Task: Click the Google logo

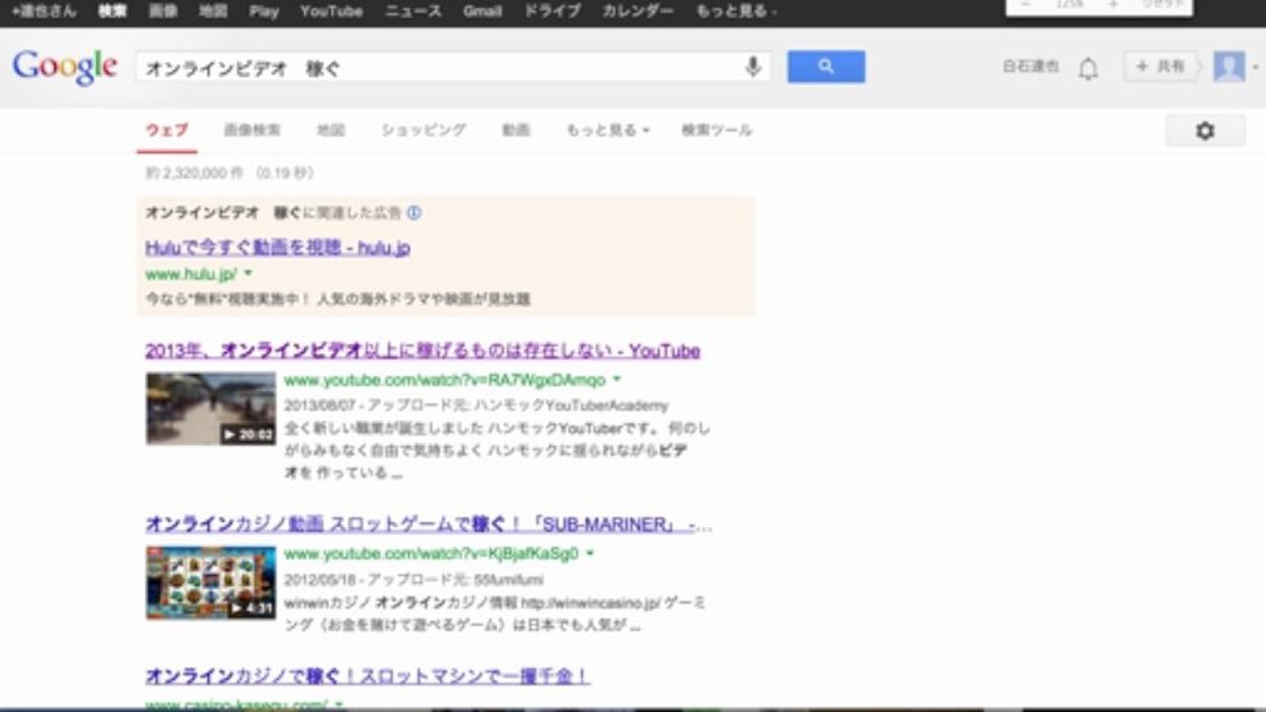Action: coord(64,67)
